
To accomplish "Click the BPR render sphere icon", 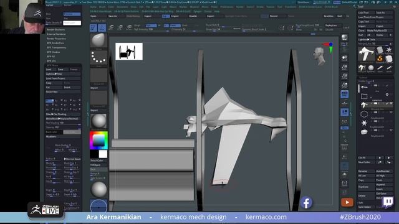I will (345, 37).
